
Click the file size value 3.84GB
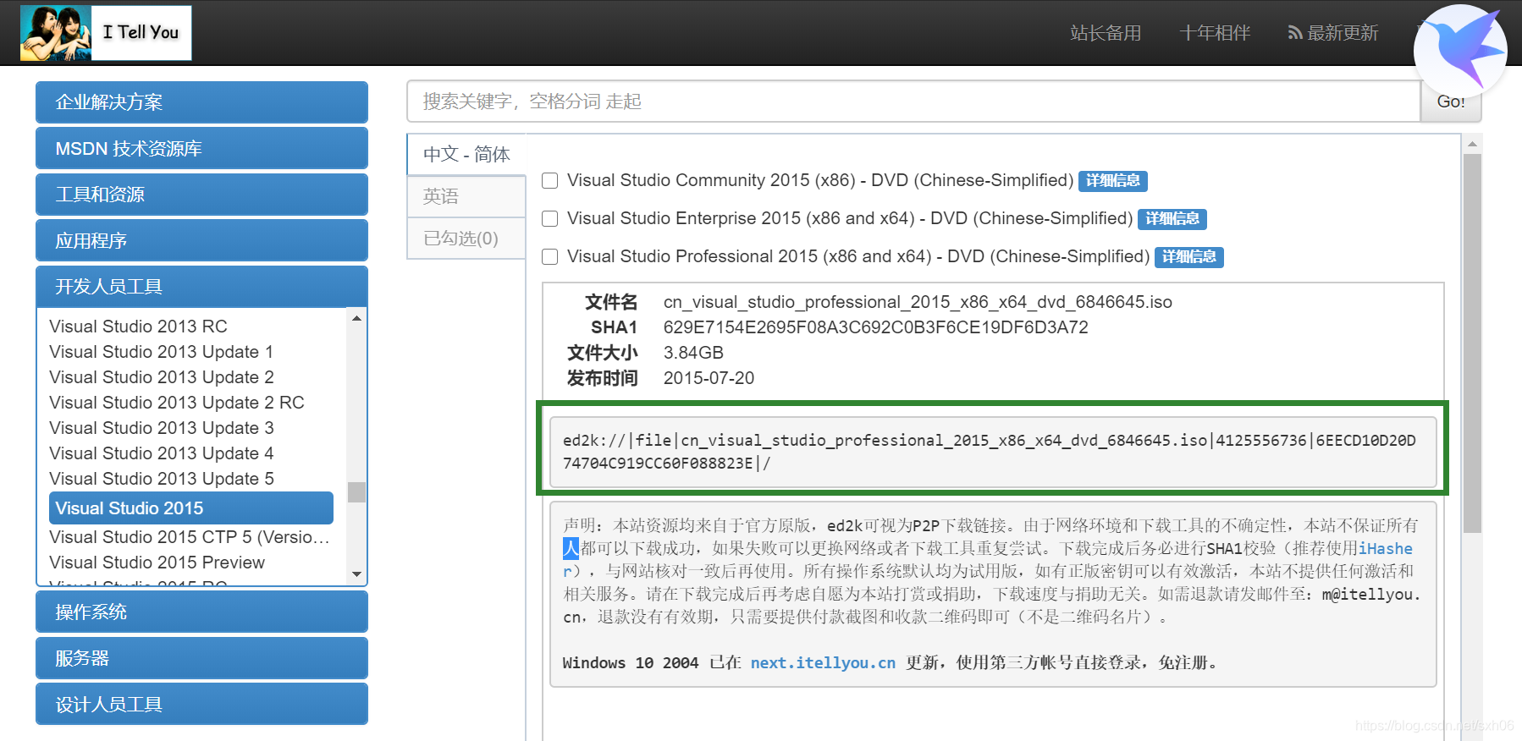693,353
